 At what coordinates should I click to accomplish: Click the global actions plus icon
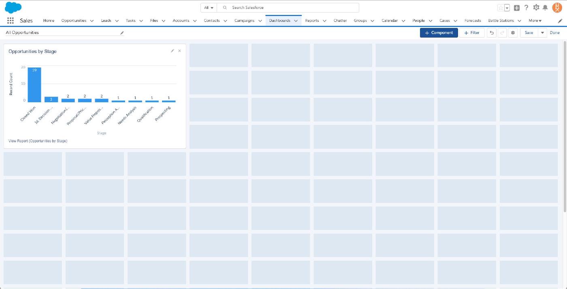pos(517,8)
